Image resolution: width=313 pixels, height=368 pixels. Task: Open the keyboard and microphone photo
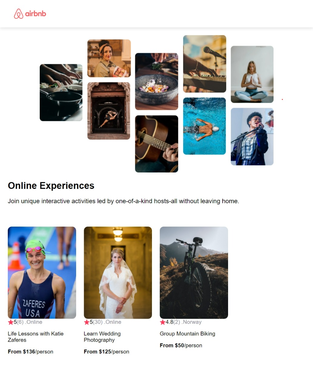(x=205, y=64)
